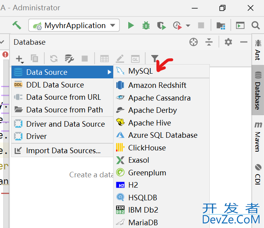This screenshot has height=228, width=264.
Task: Open the query console QL icon
Action: point(135,59)
